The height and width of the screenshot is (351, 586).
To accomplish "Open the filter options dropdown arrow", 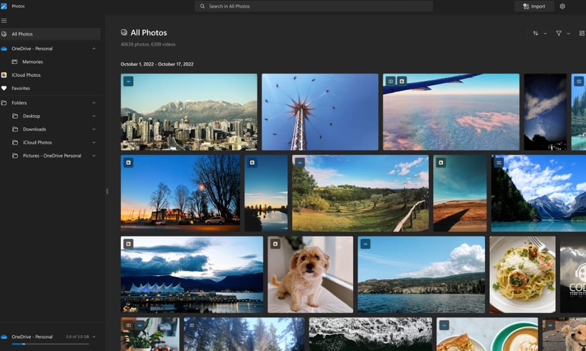I will coord(568,33).
